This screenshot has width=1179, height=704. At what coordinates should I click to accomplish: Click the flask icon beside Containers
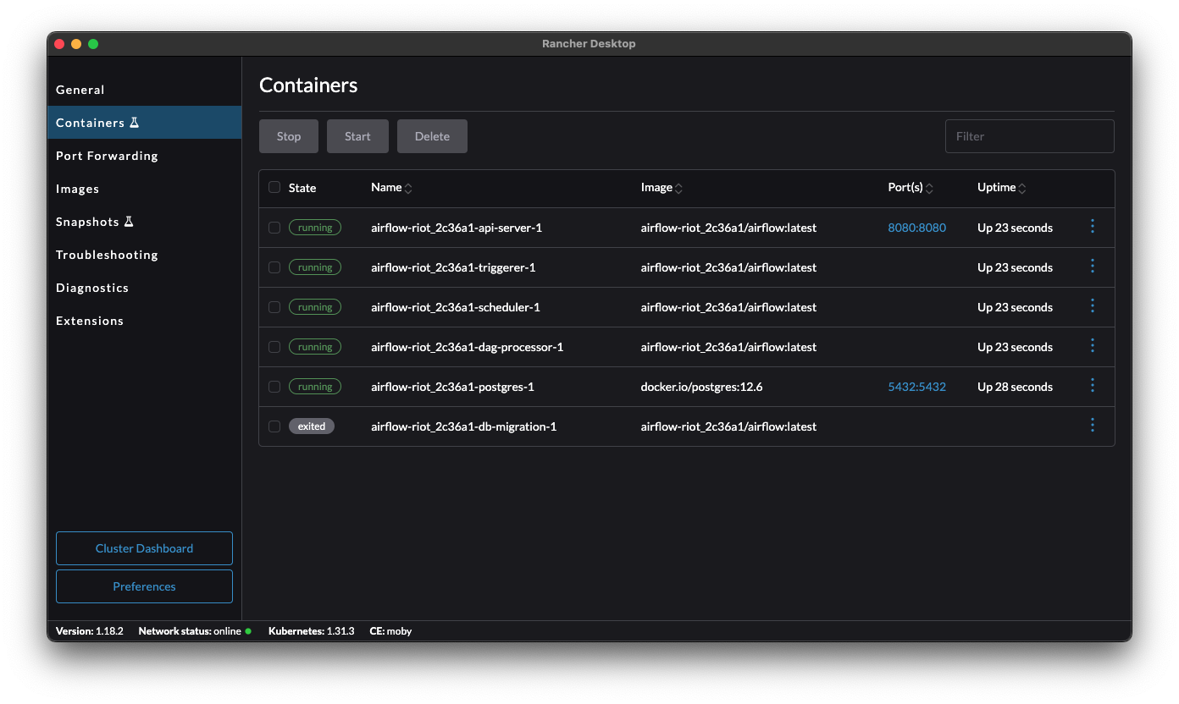point(136,122)
